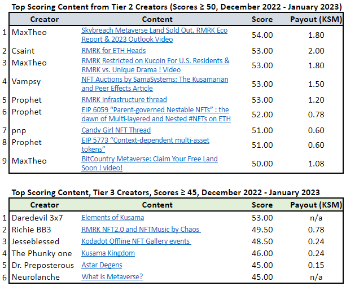Screen dimensions: 346x286
Task: Select the 2.00 payout for Csaint
Action: point(316,51)
